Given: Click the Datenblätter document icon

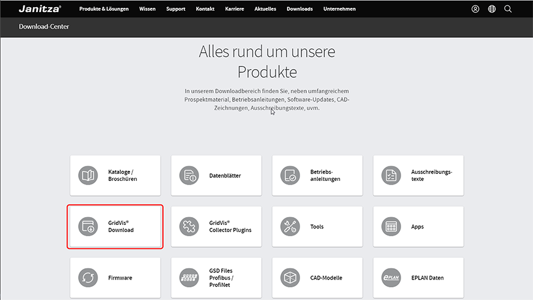Looking at the screenshot, I should click(189, 176).
